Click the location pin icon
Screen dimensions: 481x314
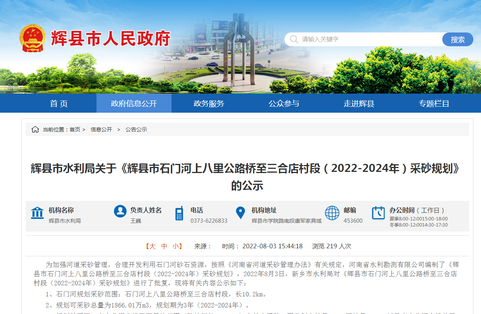(x=240, y=213)
